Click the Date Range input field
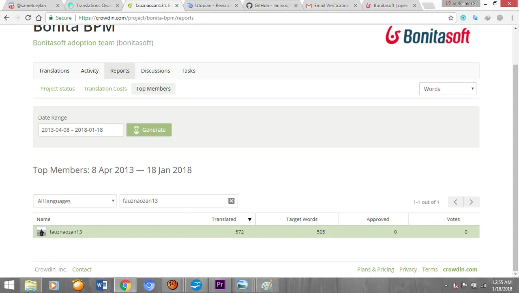 pos(81,130)
